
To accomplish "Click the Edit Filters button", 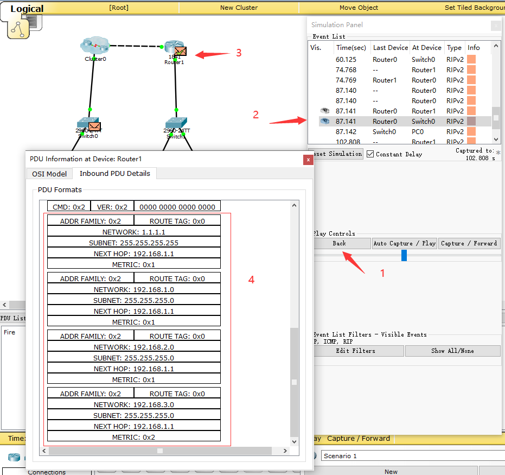I will [358, 351].
